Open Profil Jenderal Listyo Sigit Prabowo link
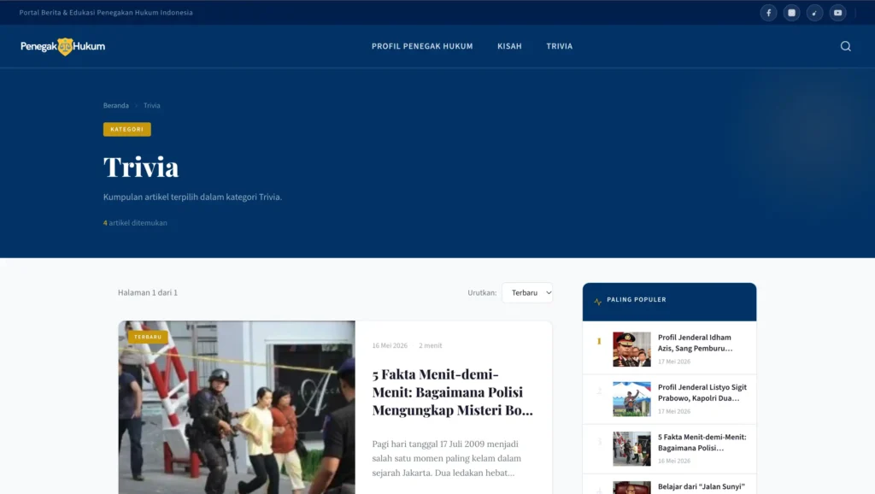Image resolution: width=875 pixels, height=494 pixels. [x=702, y=392]
